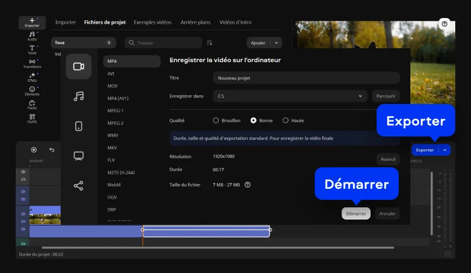Expand the Ajouter dropdown menu
Viewport: 471px width, 273px height.
point(276,43)
